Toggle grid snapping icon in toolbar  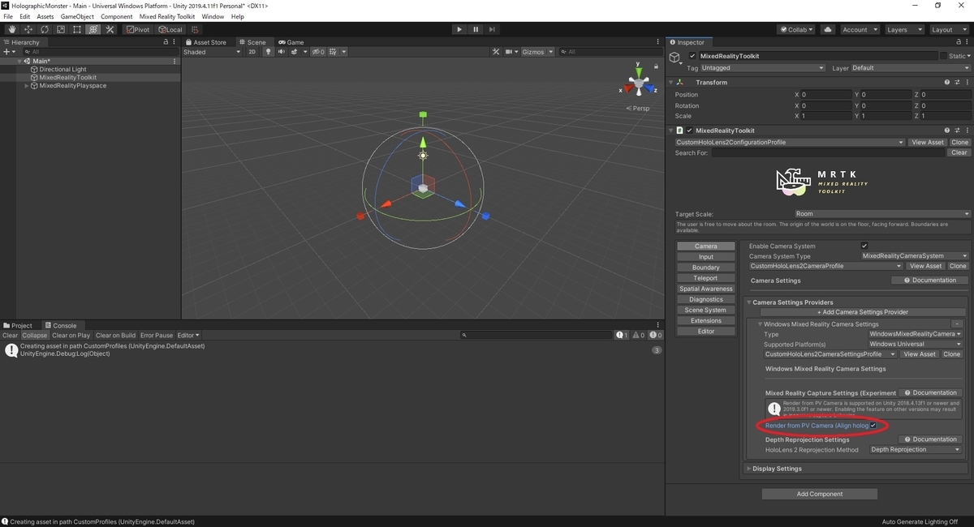pyautogui.click(x=195, y=29)
